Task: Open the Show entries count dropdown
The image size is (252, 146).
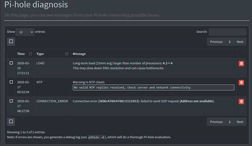Action: [x=25, y=32]
